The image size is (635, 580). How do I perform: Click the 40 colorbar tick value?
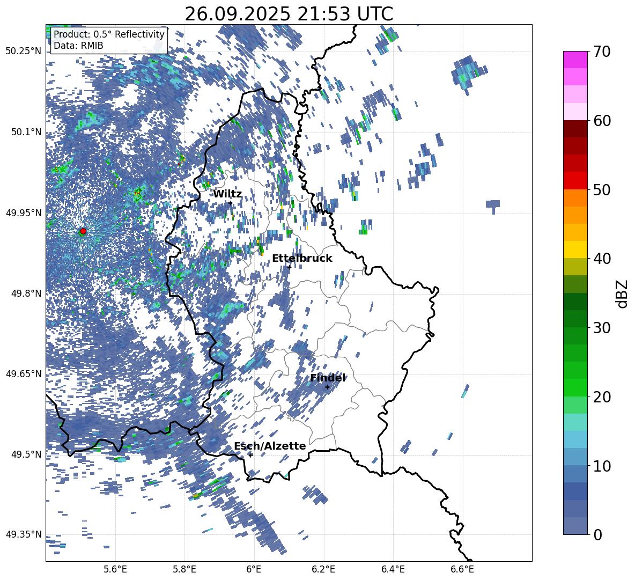coord(602,259)
